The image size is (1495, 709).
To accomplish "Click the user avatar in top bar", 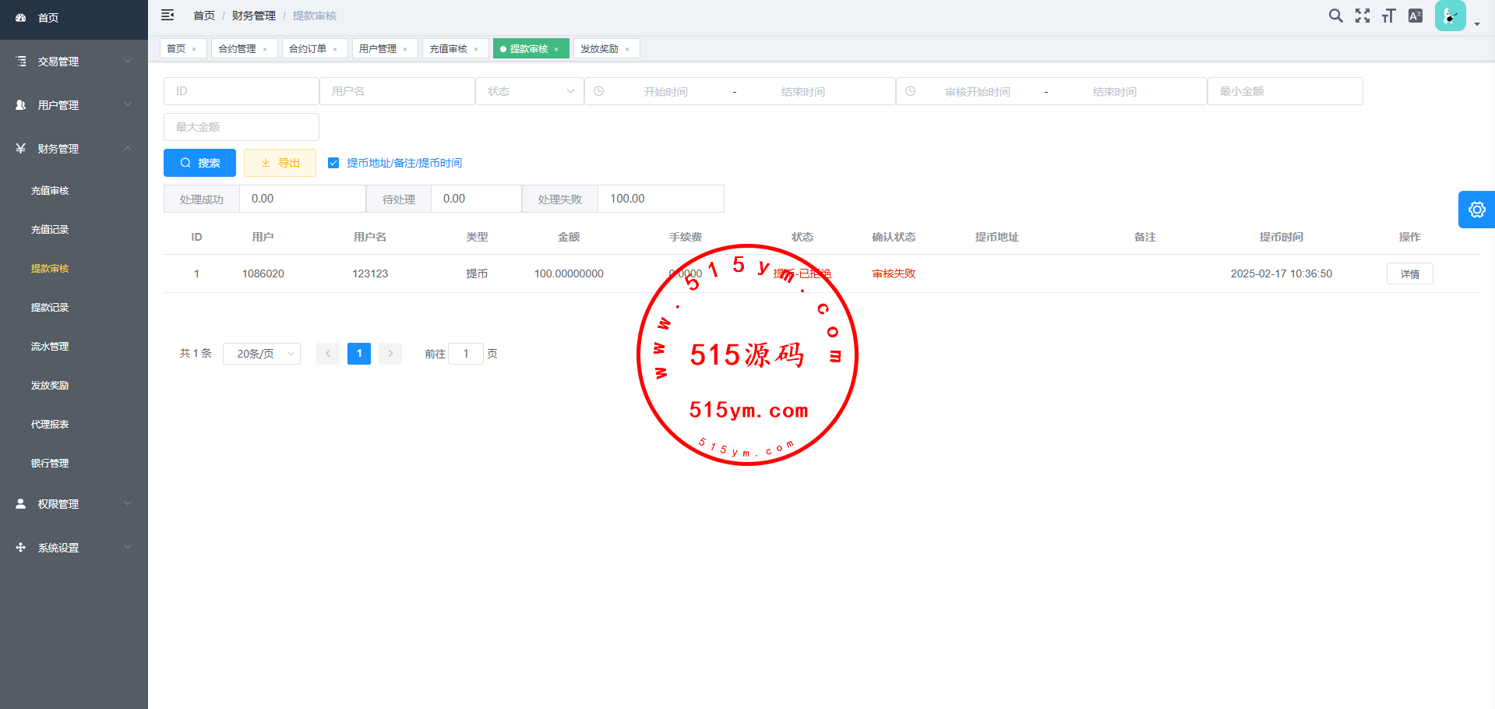I will [1450, 16].
